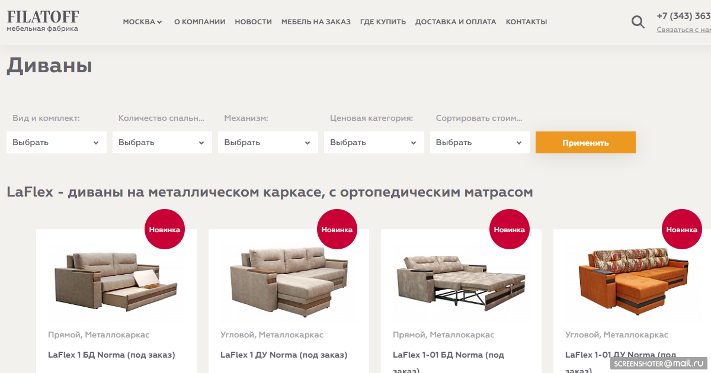Click the FILATOFF logo
The image size is (711, 373).
(43, 21)
